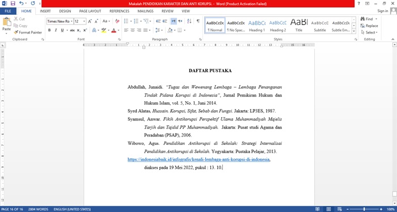Click the zoom slider in status bar
This screenshot has height=212, width=397.
[x=364, y=209]
